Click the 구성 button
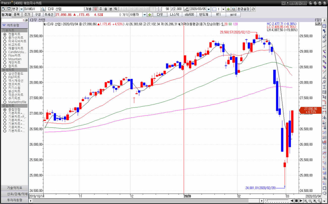 [x=38, y=14]
